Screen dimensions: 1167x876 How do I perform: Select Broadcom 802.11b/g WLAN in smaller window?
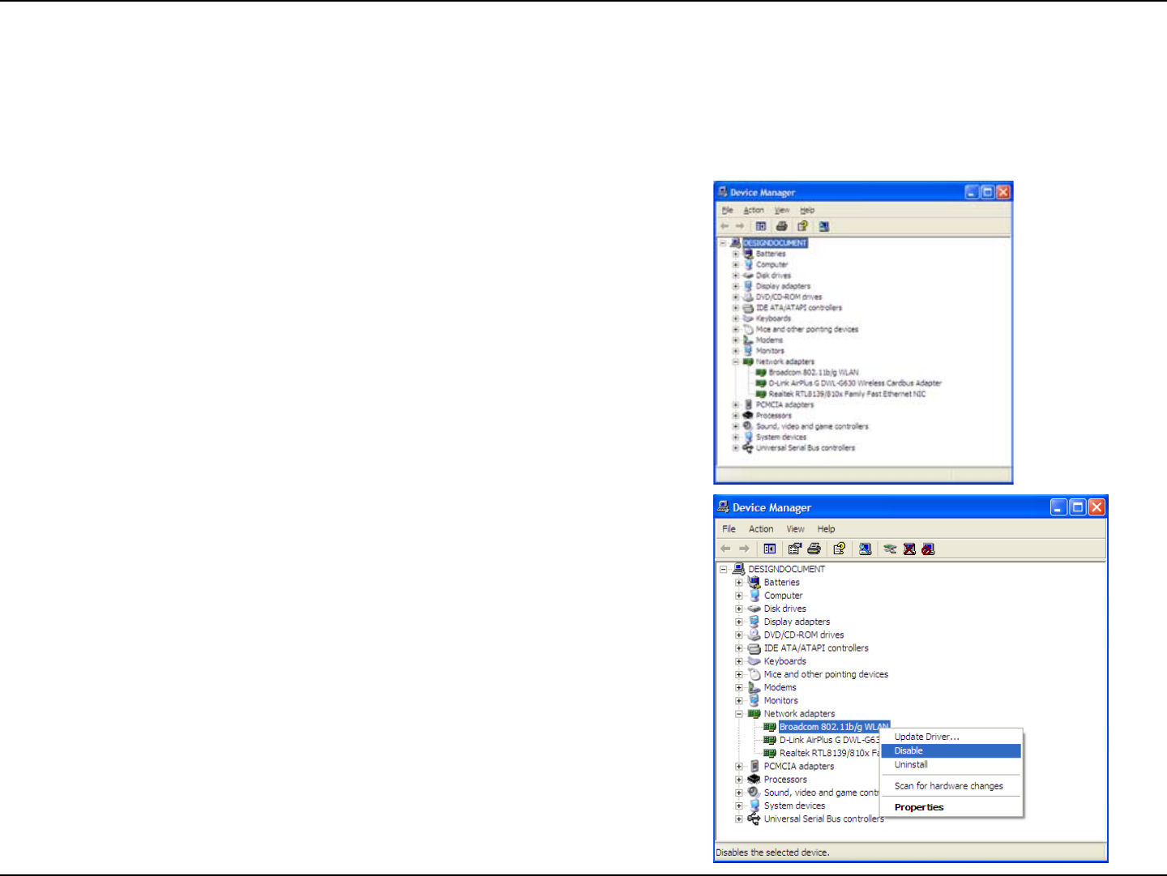[x=814, y=372]
